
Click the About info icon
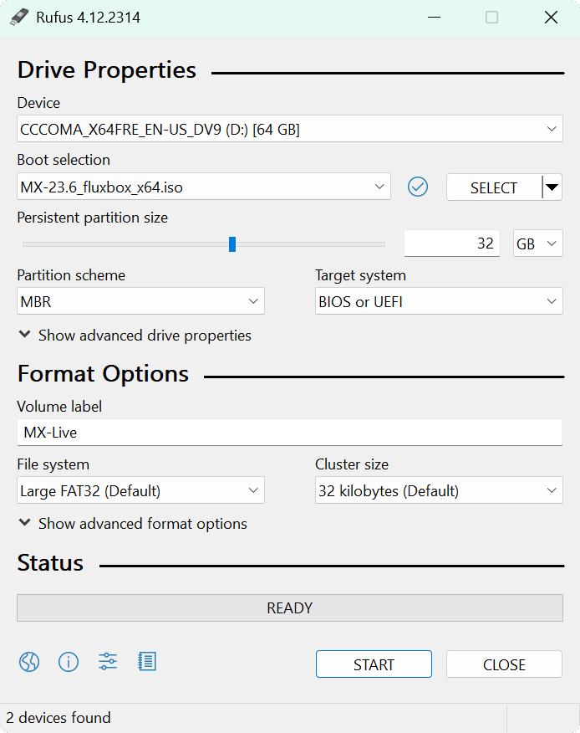pyautogui.click(x=69, y=663)
